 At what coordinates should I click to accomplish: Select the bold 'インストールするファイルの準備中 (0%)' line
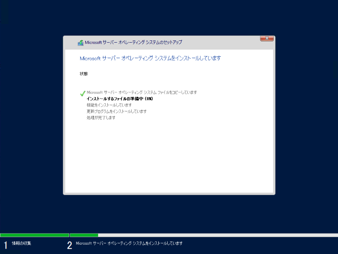[x=120, y=99]
